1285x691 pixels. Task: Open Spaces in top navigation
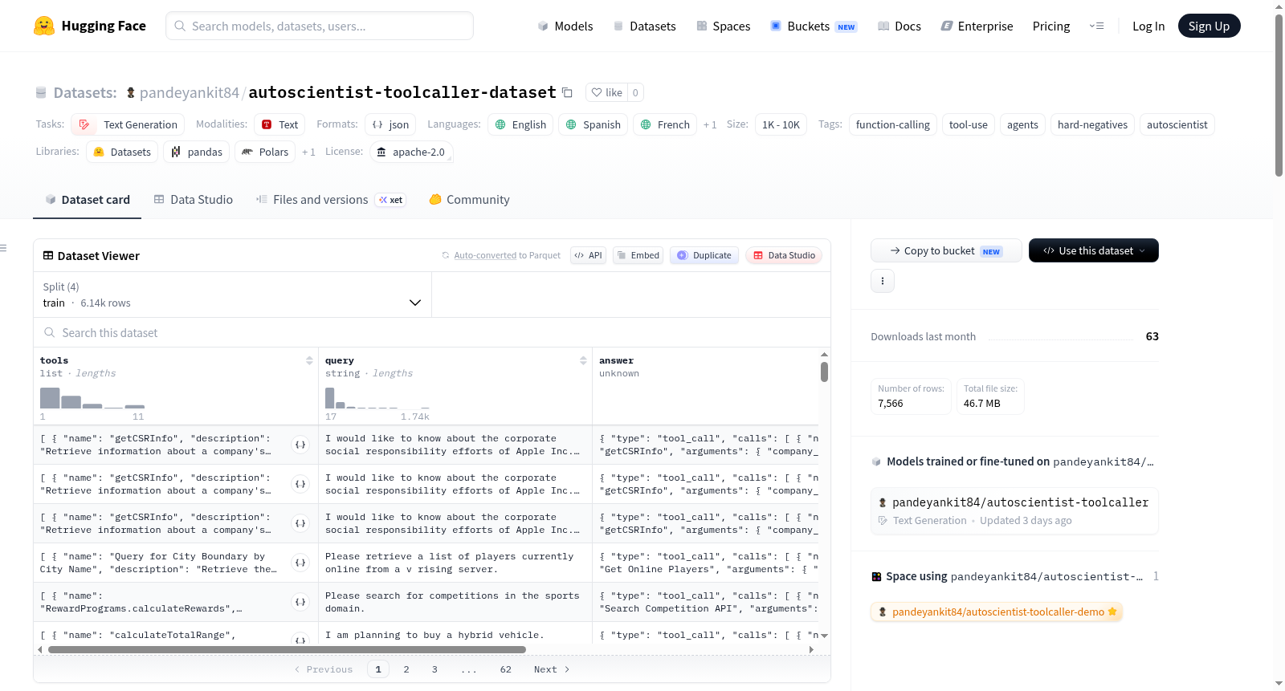click(724, 26)
